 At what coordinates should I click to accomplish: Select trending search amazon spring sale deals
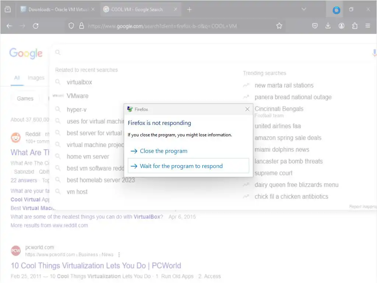(x=288, y=138)
